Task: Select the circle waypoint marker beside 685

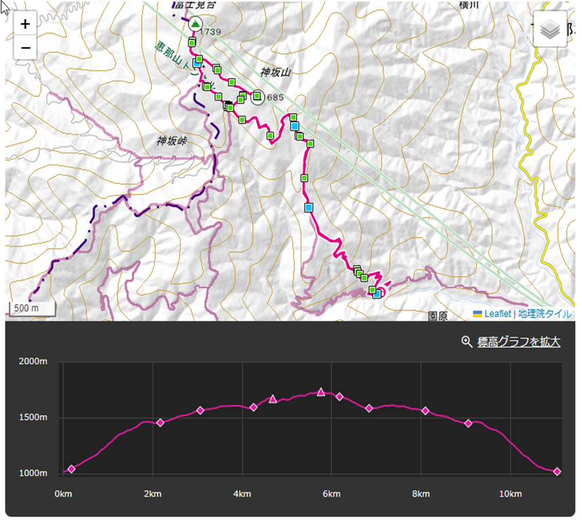Action: 258,97
